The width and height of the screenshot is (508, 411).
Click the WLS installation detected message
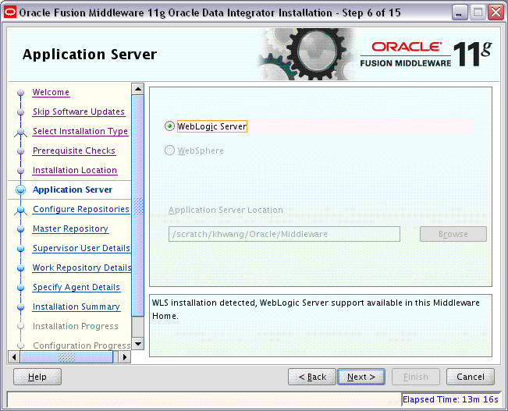pyautogui.click(x=316, y=310)
